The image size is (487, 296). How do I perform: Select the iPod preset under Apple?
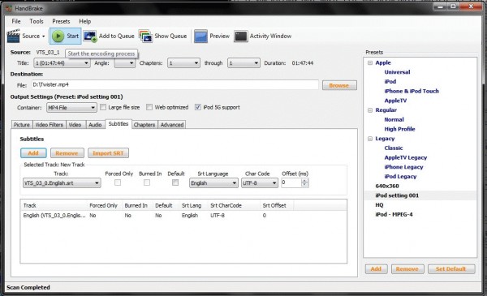[x=390, y=82]
